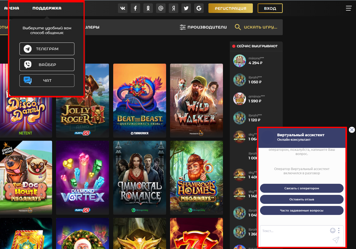Click the РЕГИСТРАЦИЯ button

(231, 8)
